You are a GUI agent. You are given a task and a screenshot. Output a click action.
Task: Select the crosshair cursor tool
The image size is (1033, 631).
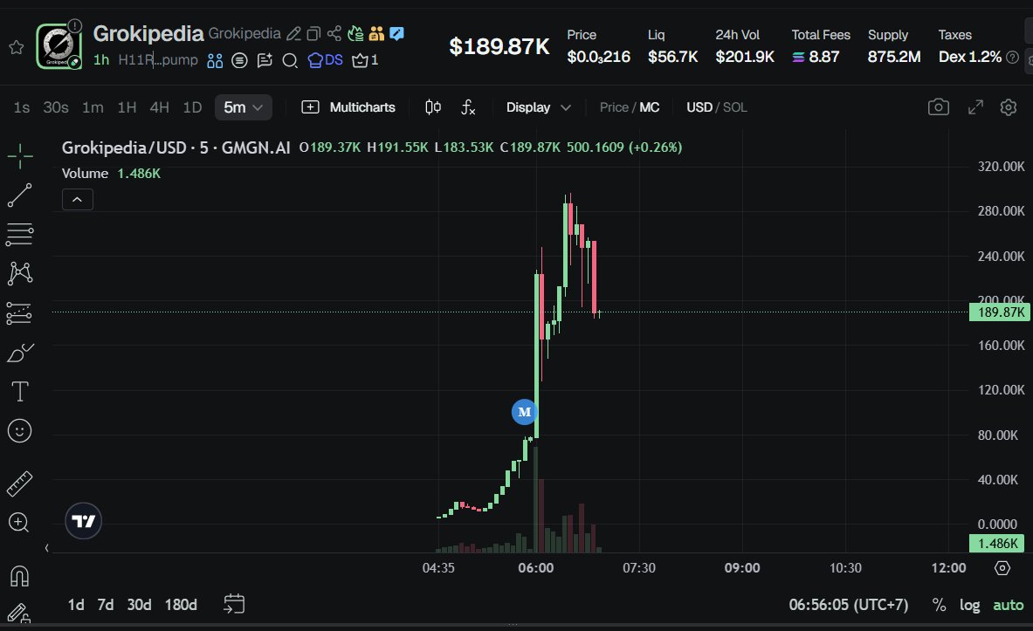(20, 156)
